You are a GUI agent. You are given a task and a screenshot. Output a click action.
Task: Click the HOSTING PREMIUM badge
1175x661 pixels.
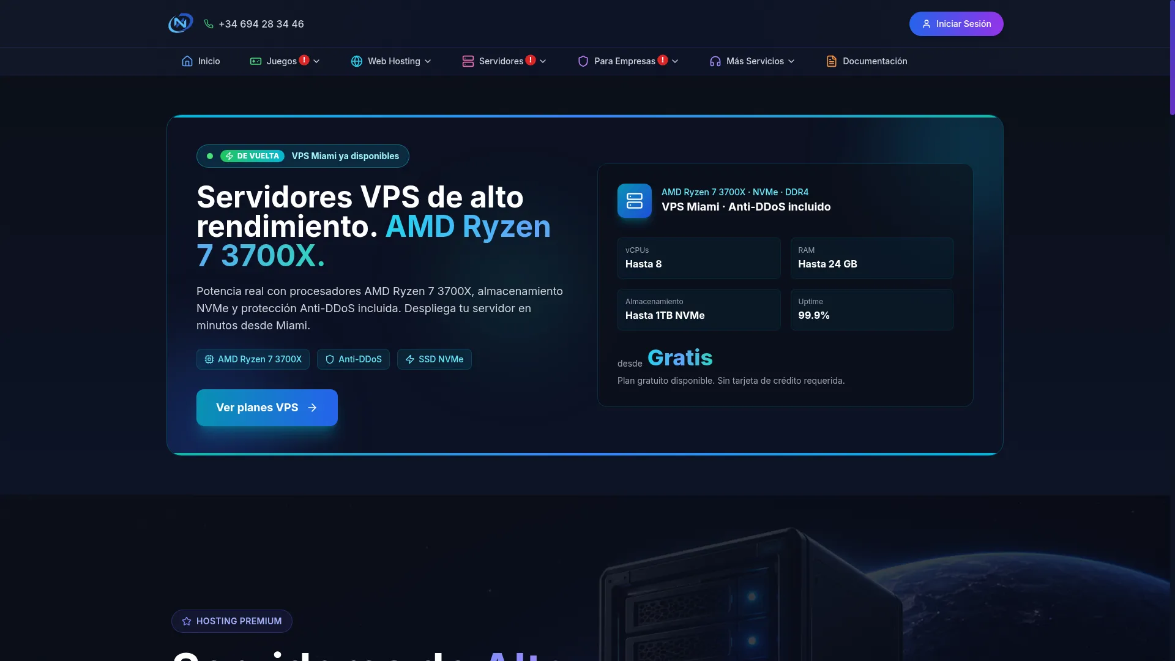pyautogui.click(x=232, y=621)
